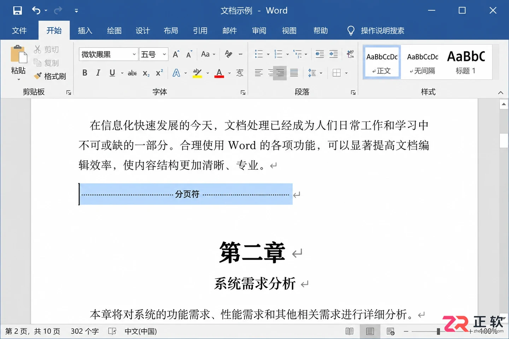Insert a bulleted list
The image size is (509, 339).
[x=259, y=54]
